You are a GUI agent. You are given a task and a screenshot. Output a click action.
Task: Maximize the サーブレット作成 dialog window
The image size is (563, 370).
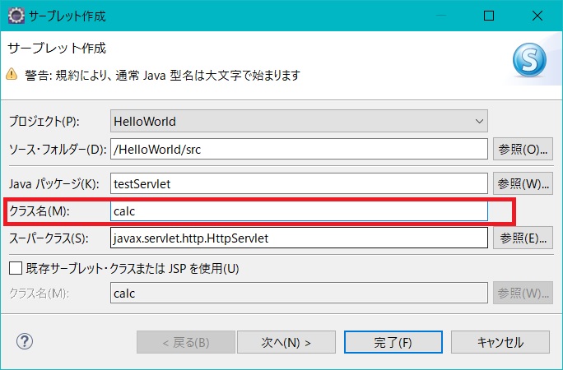click(x=489, y=16)
